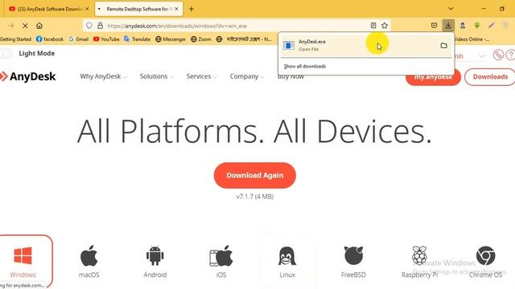Click Show all downloads

(305, 66)
